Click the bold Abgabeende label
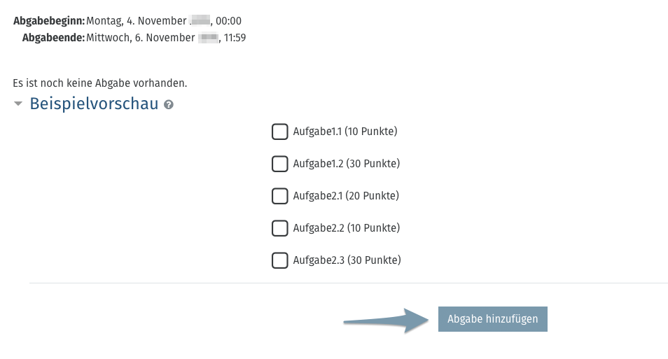The image size is (668, 359). (54, 38)
